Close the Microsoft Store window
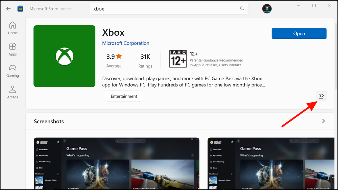The image size is (338, 190). [x=330, y=6]
